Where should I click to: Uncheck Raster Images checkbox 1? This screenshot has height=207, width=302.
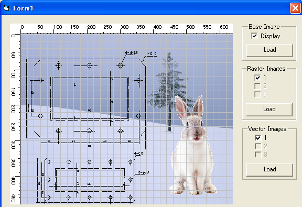pyautogui.click(x=257, y=78)
